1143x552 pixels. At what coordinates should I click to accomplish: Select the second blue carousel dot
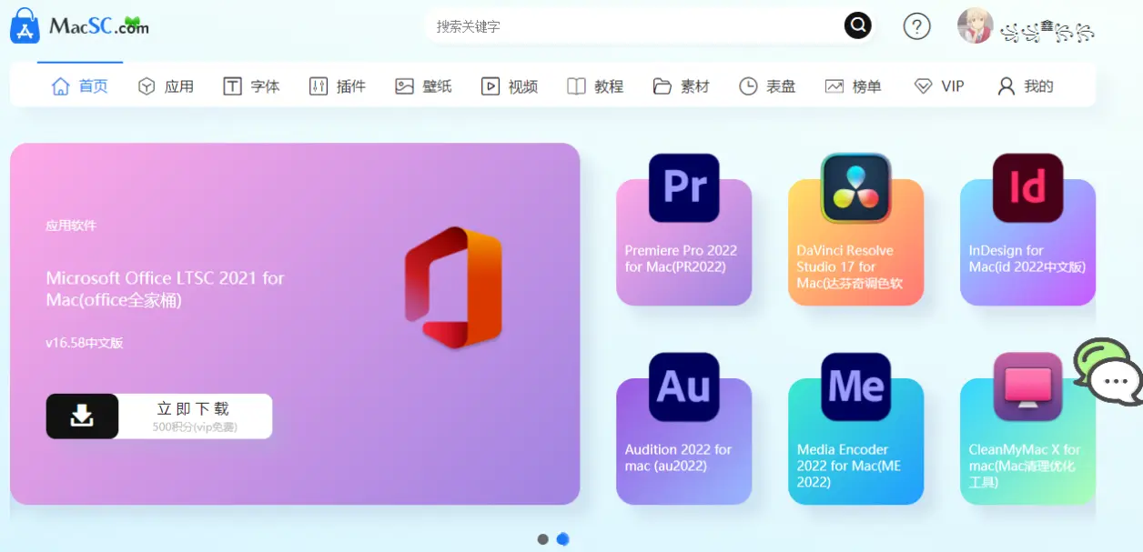[x=562, y=539]
